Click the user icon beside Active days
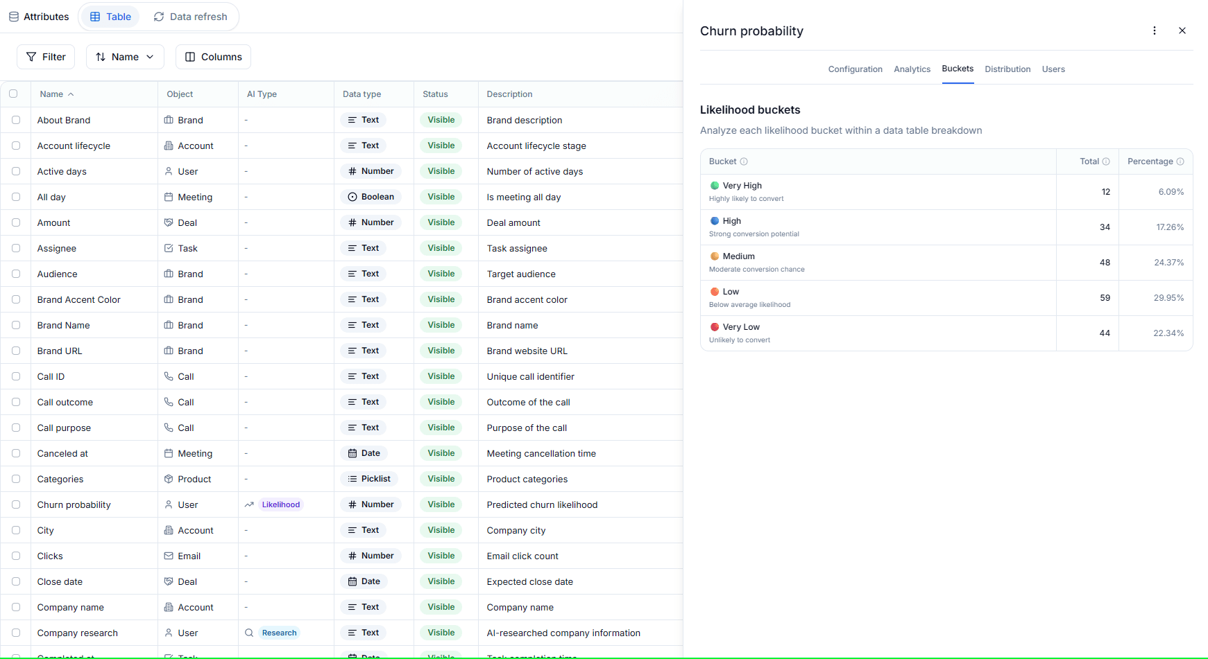Screen dimensions: 1208x659 [167, 171]
